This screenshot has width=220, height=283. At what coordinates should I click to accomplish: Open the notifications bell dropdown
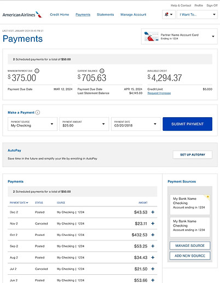(x=169, y=14)
